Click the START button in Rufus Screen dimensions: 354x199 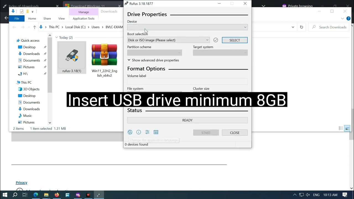coord(206,133)
